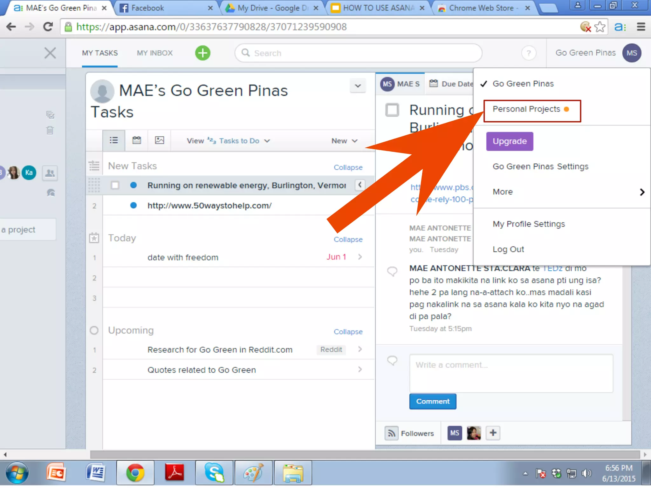Collapse the Today section
Screen dimensions: 651x488
(x=348, y=240)
